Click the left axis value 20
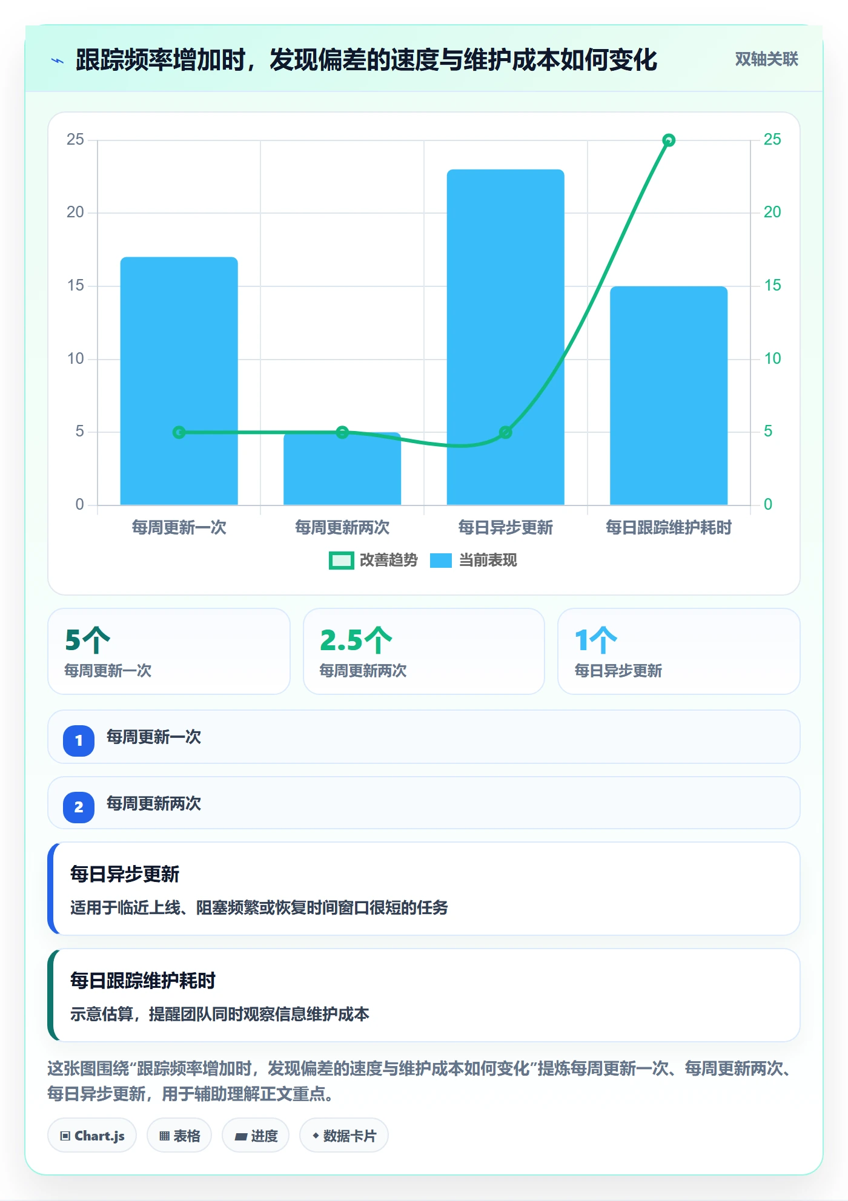This screenshot has height=1201, width=848. pyautogui.click(x=76, y=212)
